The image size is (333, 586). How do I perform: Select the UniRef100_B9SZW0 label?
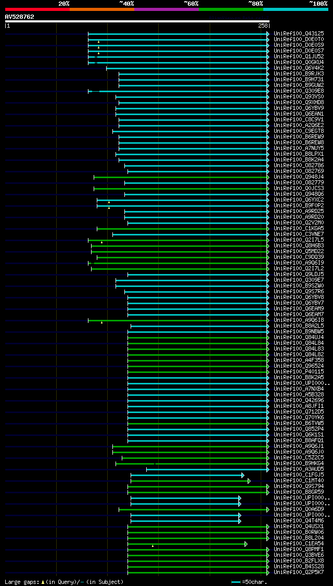point(299,286)
